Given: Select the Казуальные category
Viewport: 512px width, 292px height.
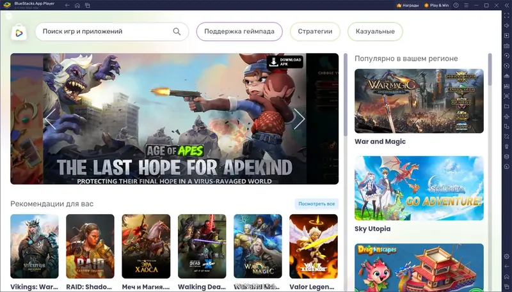Looking at the screenshot, I should click(375, 31).
